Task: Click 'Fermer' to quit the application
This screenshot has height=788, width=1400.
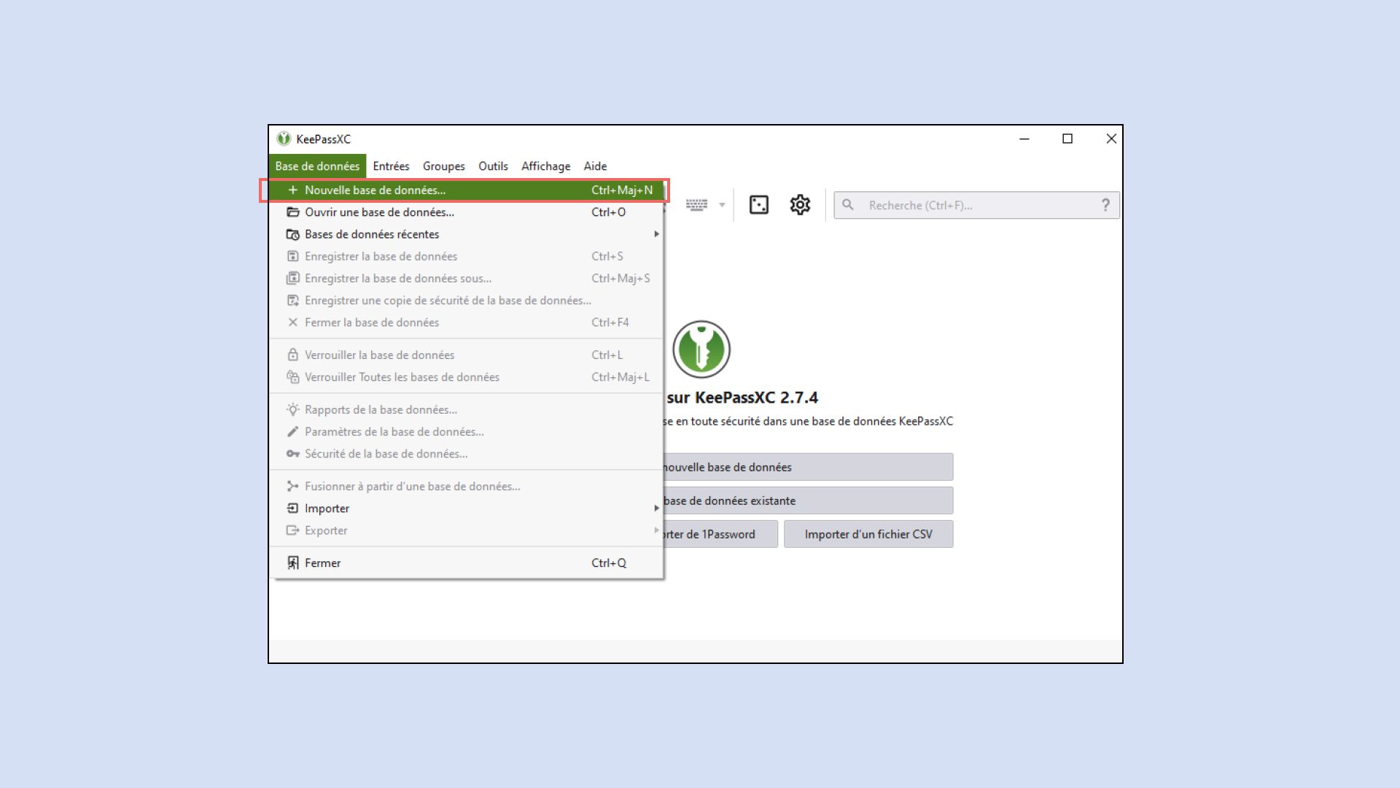Action: [322, 563]
